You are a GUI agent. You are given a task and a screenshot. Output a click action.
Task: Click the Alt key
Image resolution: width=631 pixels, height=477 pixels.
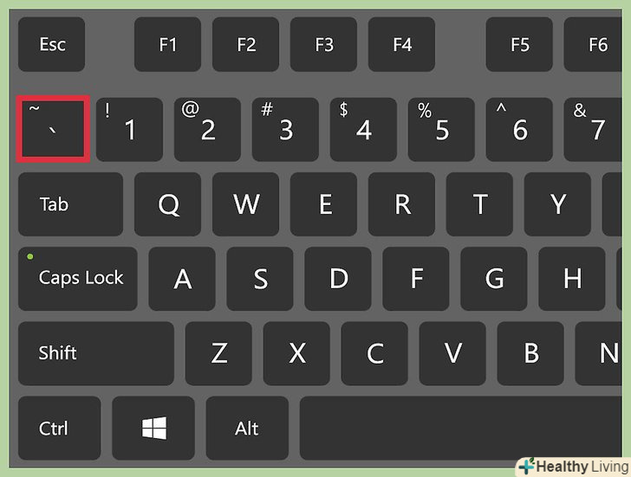[x=247, y=428]
